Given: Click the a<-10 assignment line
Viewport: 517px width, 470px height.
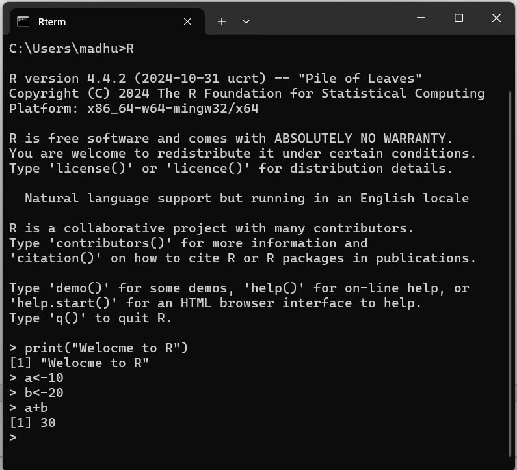Looking at the screenshot, I should (44, 378).
